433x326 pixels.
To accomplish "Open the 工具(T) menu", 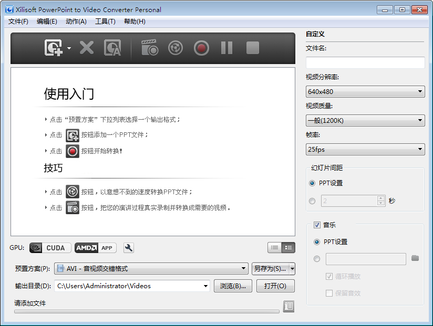I will 105,22.
